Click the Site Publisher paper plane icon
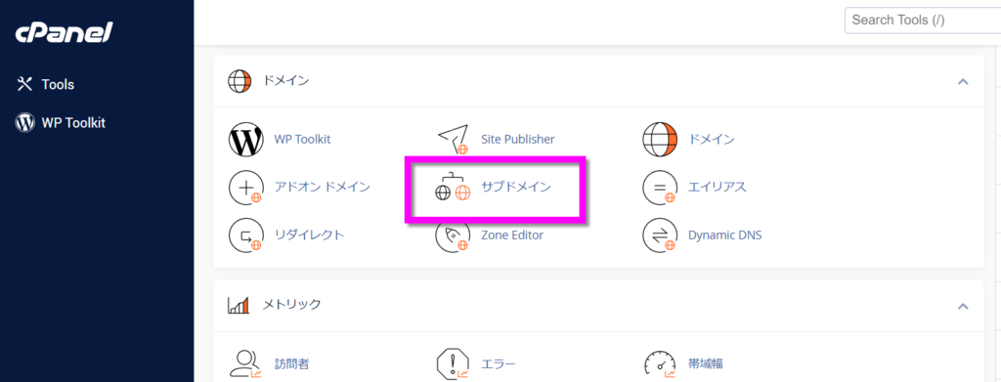Screen dimensions: 1001x382 coord(454,139)
